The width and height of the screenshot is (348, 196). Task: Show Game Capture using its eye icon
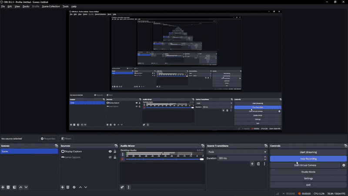(110, 157)
